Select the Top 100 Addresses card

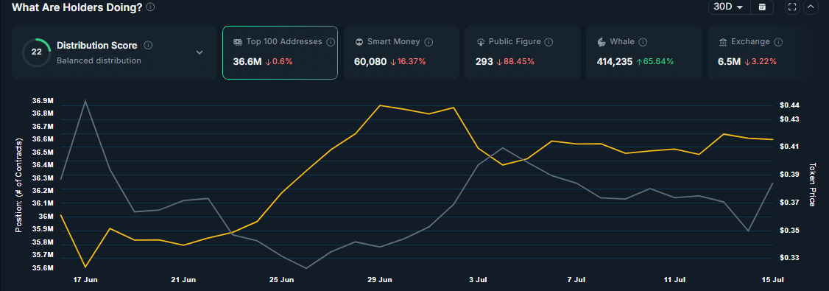click(280, 52)
